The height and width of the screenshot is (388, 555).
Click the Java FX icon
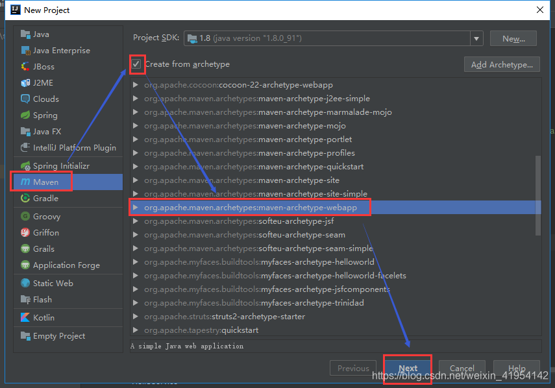tap(25, 131)
